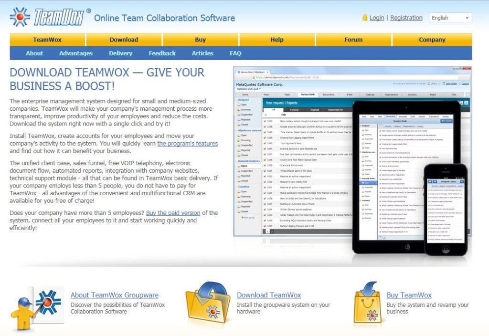489x336 pixels.
Task: Click the shopping bag Buy icon
Action: click(x=368, y=302)
